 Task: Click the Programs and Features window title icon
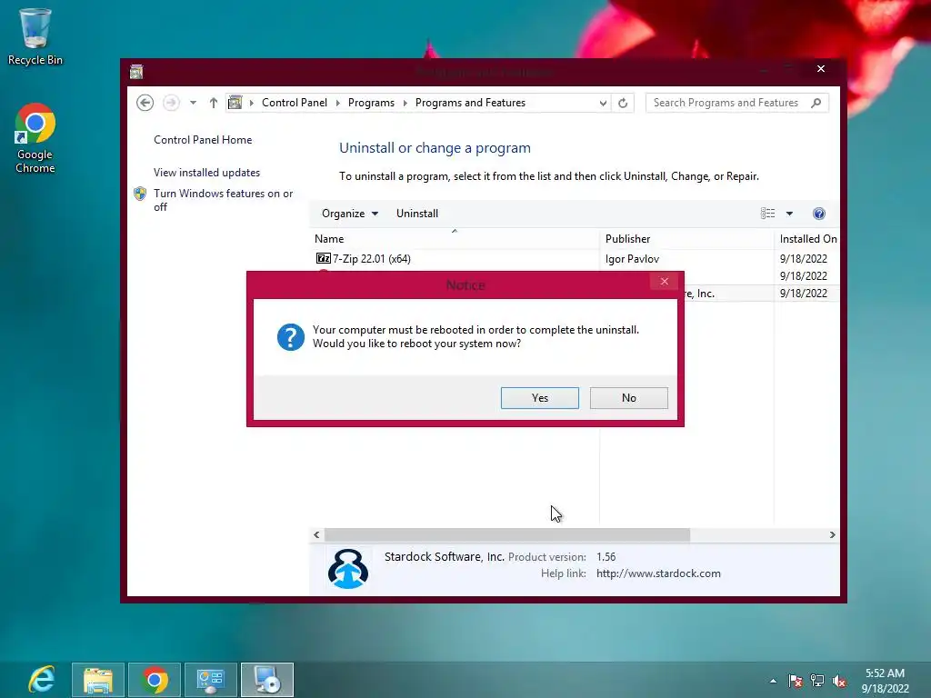(x=136, y=73)
